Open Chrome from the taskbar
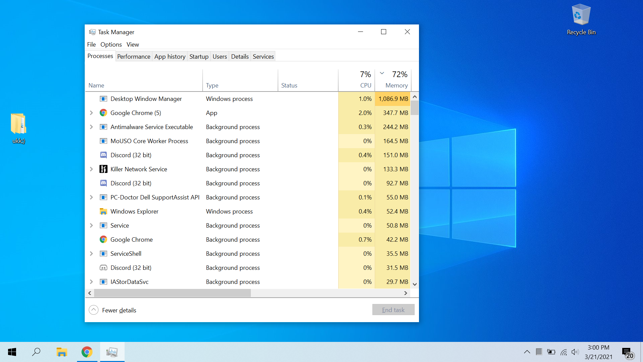 pos(87,352)
